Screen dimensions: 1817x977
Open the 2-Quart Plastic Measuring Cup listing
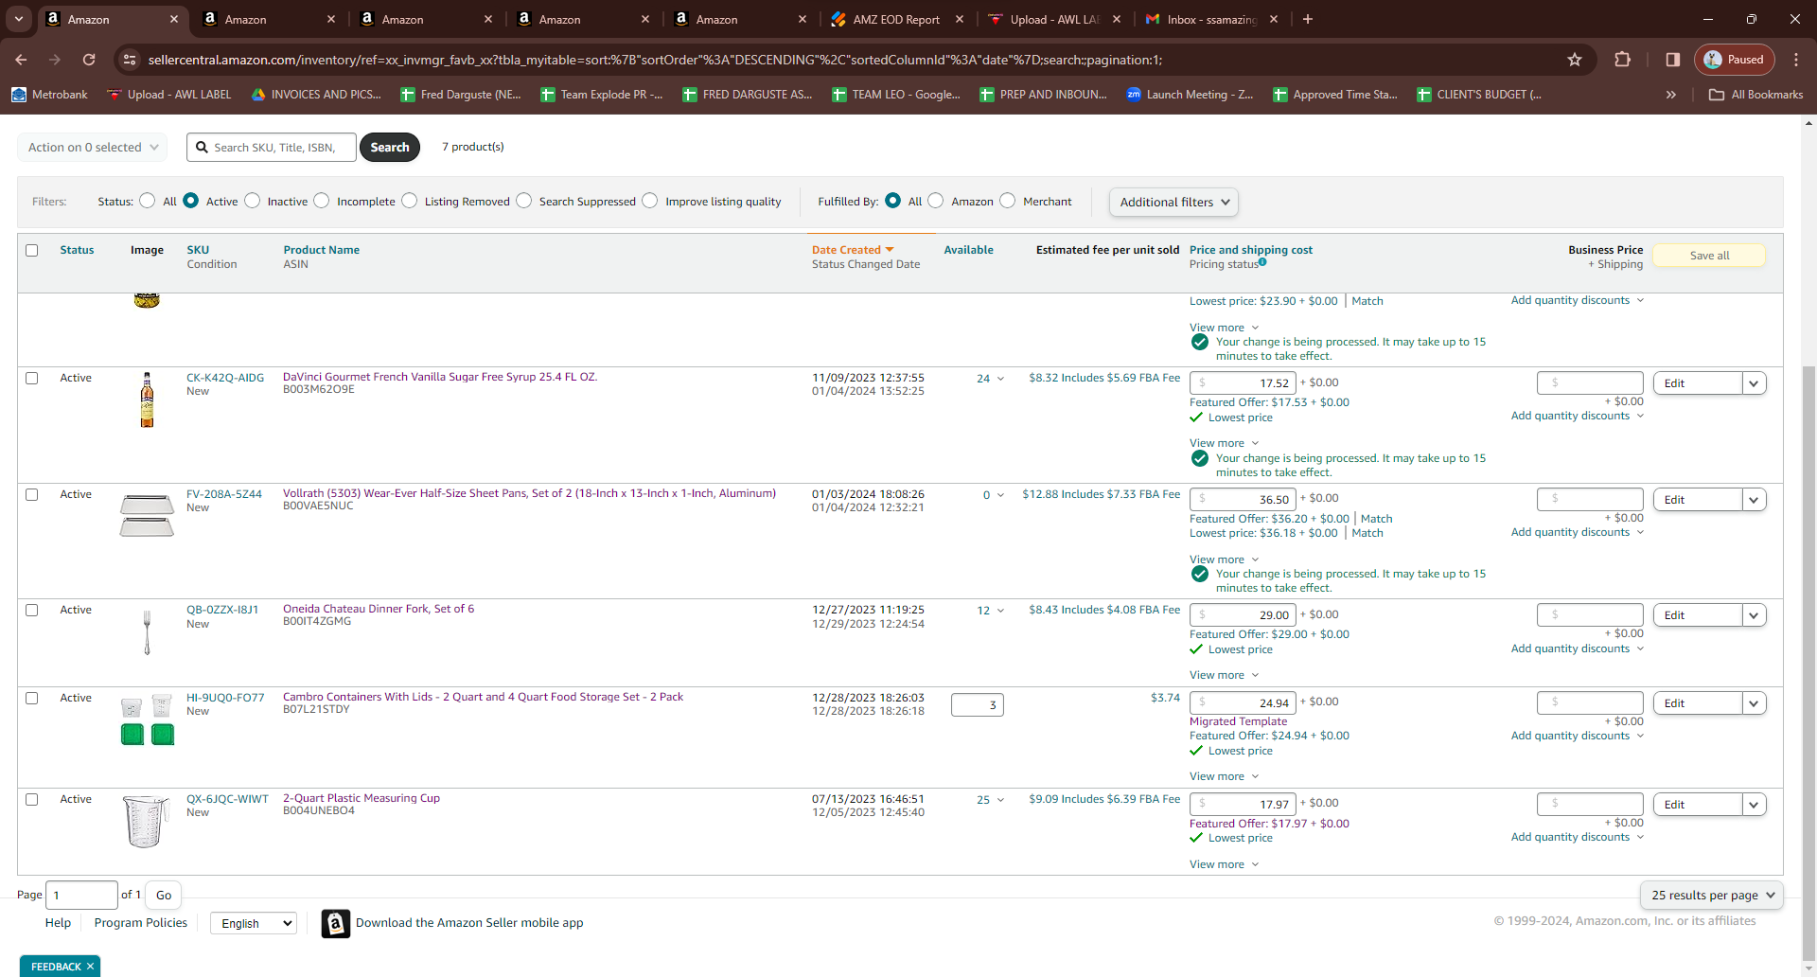click(362, 798)
